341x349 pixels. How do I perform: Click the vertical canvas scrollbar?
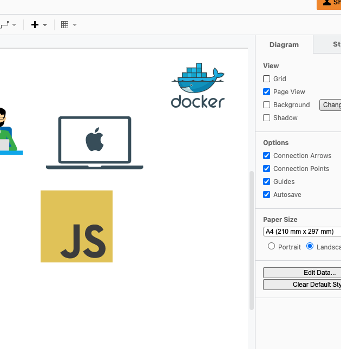252,240
